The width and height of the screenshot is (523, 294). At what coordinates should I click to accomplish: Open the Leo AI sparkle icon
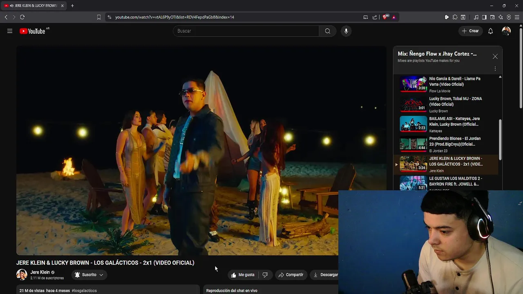point(501,17)
